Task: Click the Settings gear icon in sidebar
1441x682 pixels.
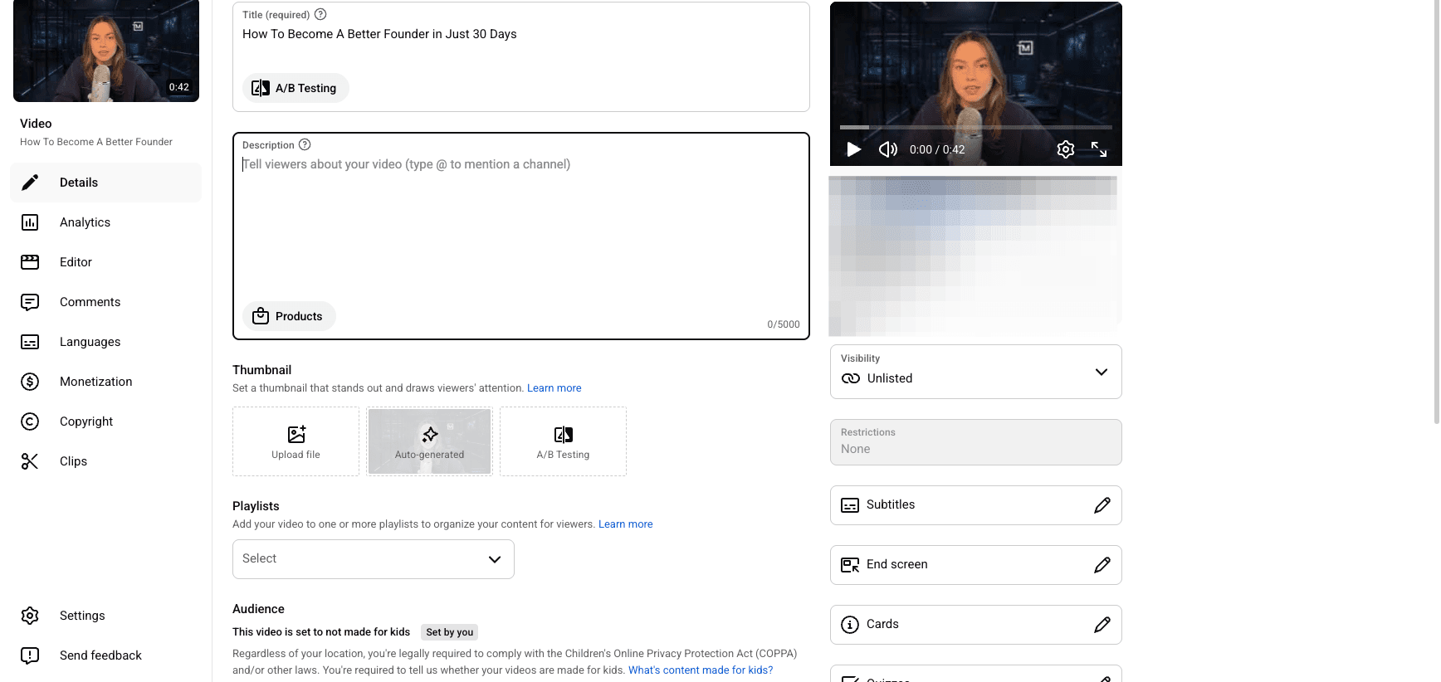Action: [30, 616]
